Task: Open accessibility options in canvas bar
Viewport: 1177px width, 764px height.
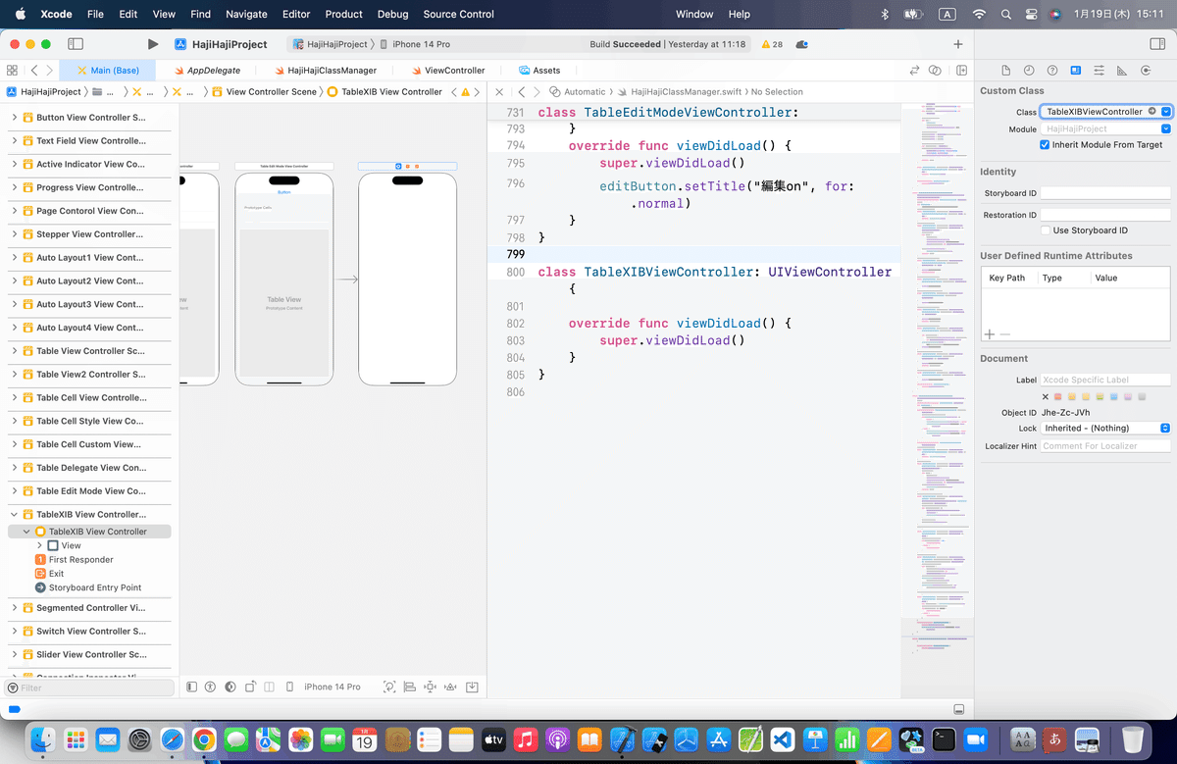Action: pyautogui.click(x=210, y=687)
